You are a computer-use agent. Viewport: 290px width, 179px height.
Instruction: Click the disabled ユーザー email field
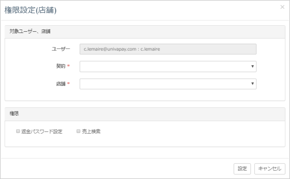click(168, 49)
